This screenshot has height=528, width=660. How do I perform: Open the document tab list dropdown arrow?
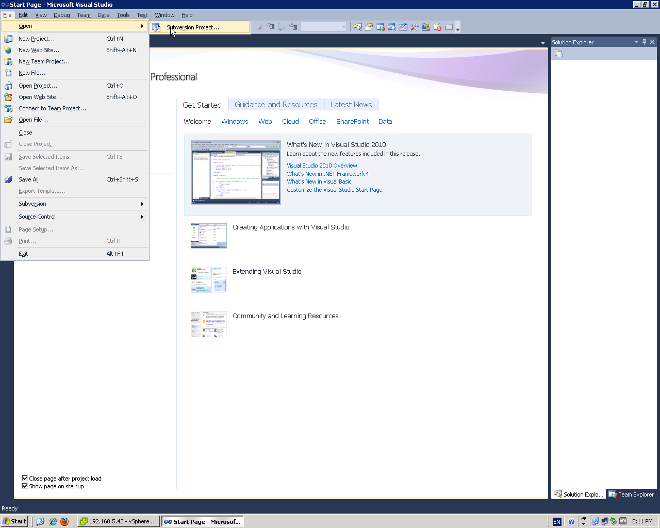click(x=542, y=43)
